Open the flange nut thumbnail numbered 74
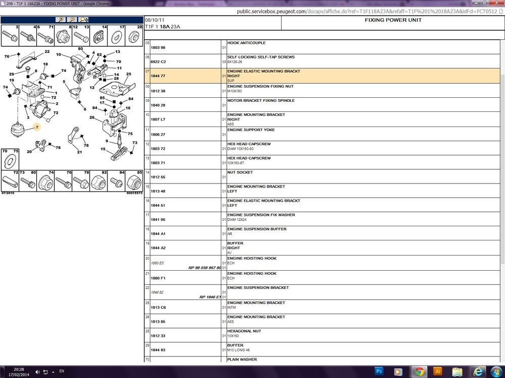 pos(45,181)
